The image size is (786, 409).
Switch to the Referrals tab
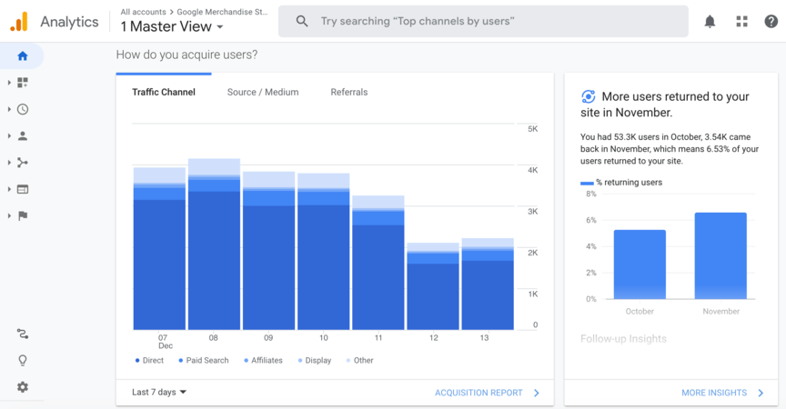tap(349, 92)
